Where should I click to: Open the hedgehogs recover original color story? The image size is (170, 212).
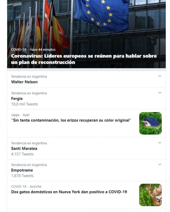(x=71, y=120)
